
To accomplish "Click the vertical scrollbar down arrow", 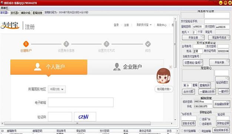I will click(175, 120).
